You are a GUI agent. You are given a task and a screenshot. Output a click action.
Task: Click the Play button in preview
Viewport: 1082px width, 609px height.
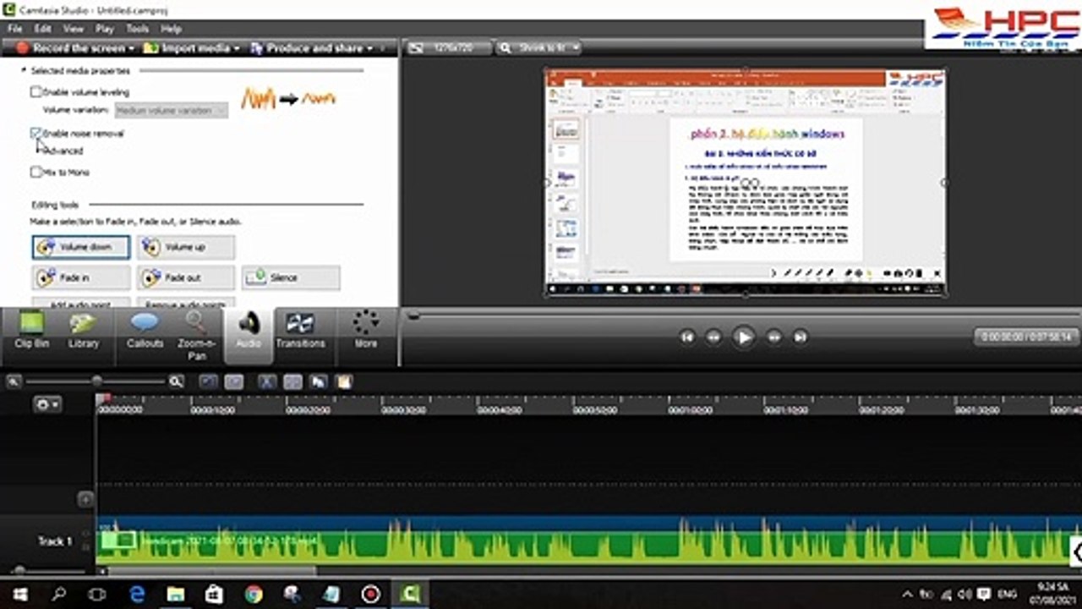[x=744, y=337]
